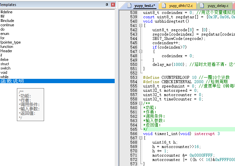Select the switch template
The image size is (235, 166).
pos(57,68)
